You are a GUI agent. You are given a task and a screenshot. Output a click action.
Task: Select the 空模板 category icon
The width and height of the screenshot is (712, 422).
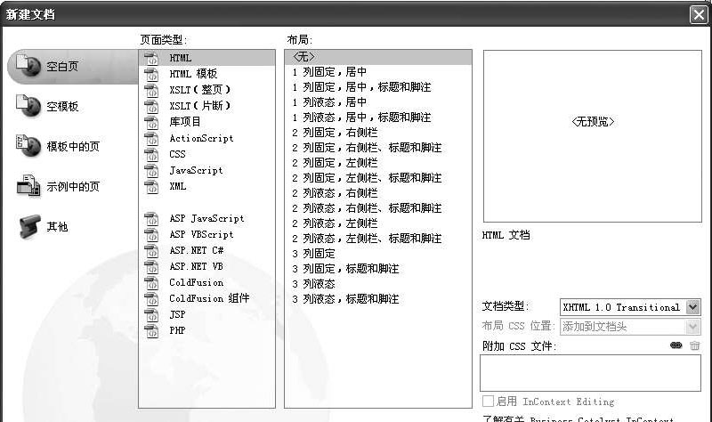[x=28, y=106]
